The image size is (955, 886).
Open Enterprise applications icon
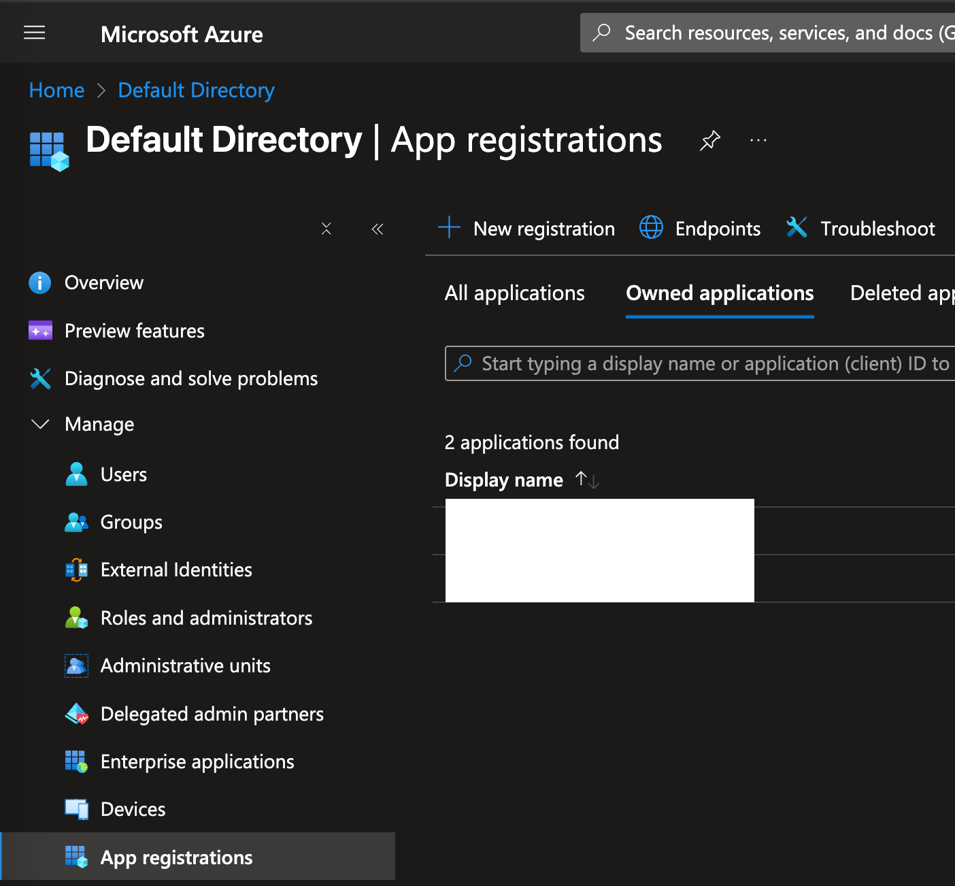[76, 761]
